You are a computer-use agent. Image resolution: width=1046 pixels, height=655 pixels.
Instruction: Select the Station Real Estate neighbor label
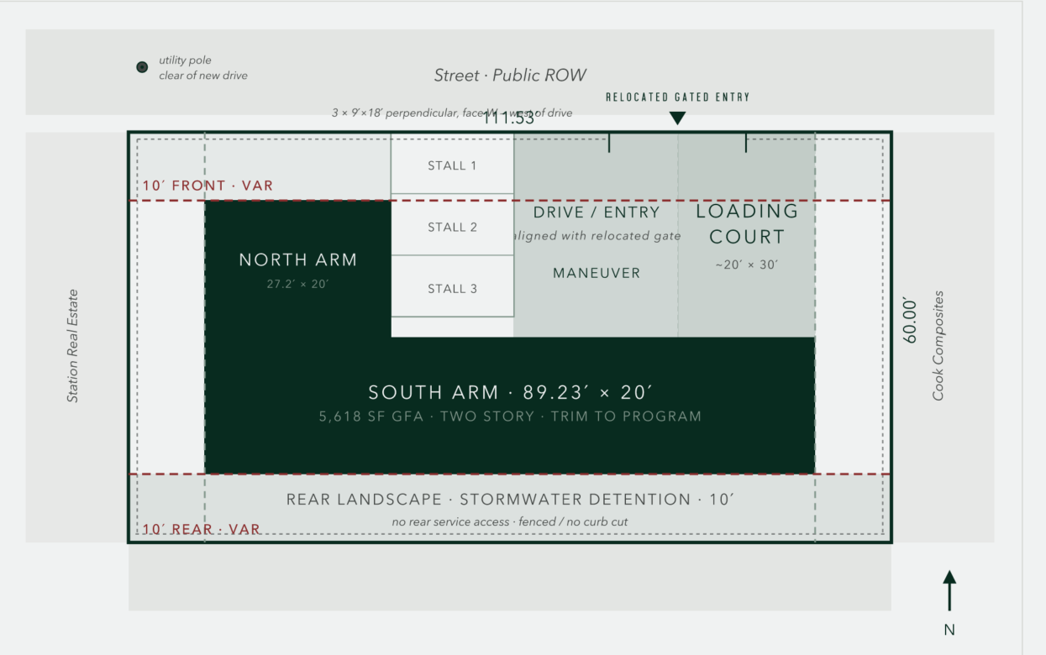[73, 346]
